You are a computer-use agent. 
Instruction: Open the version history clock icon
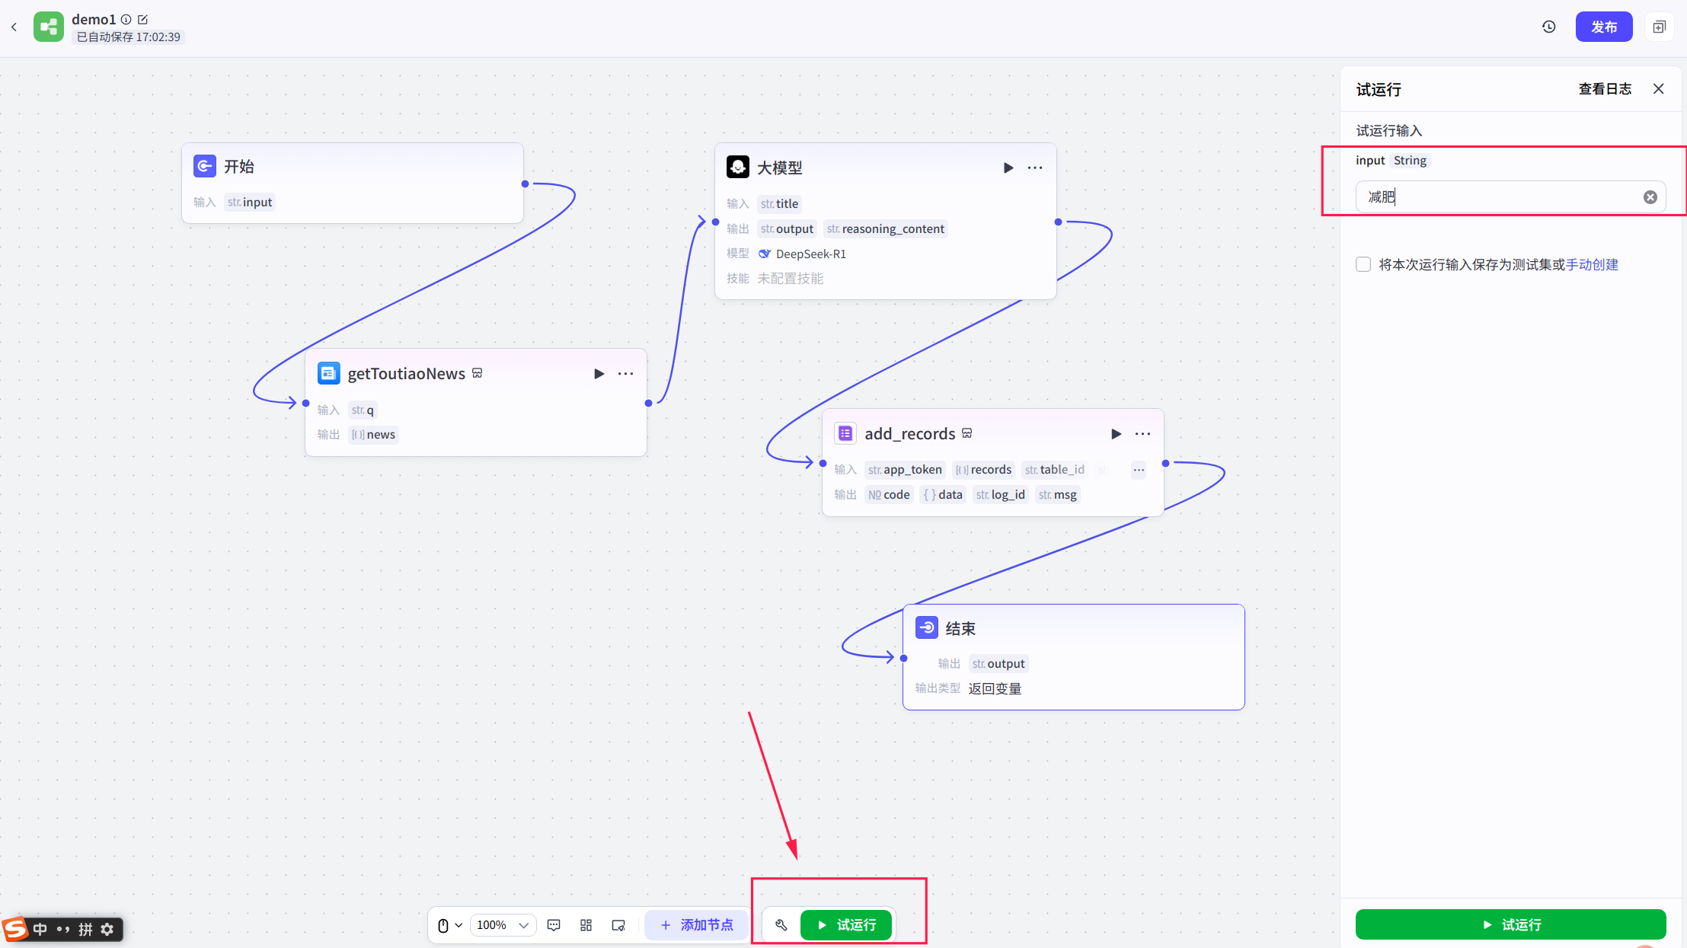click(x=1548, y=27)
